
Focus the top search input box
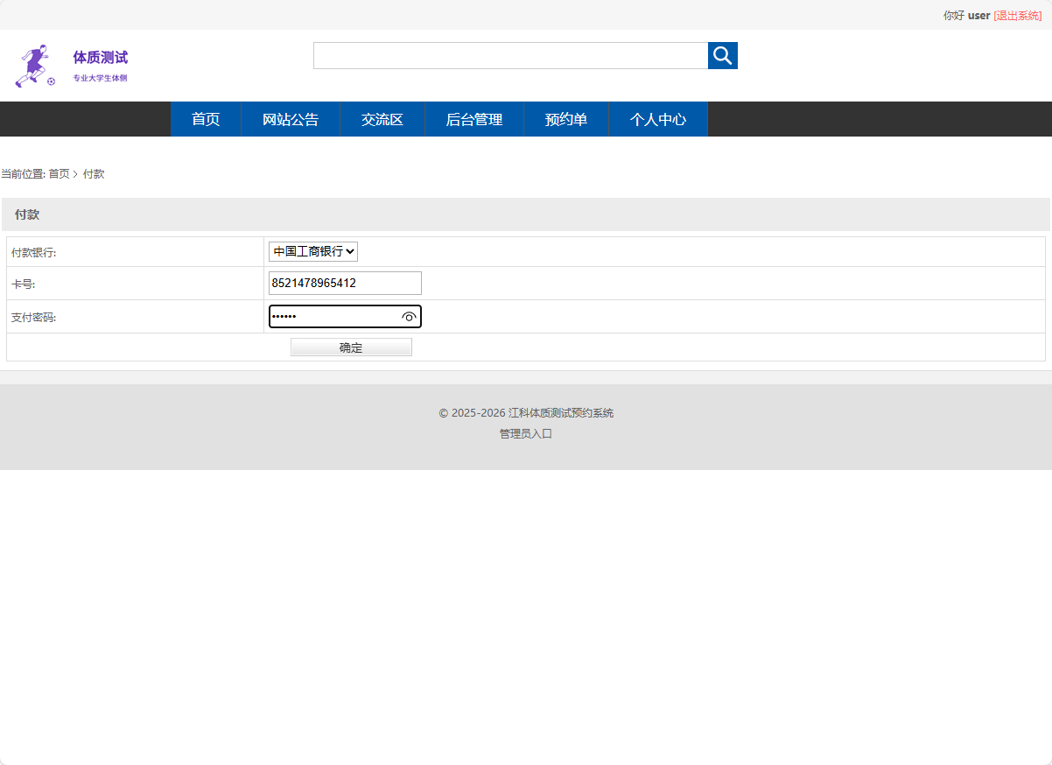click(510, 55)
